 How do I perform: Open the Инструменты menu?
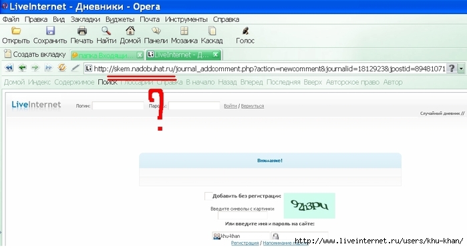(186, 19)
